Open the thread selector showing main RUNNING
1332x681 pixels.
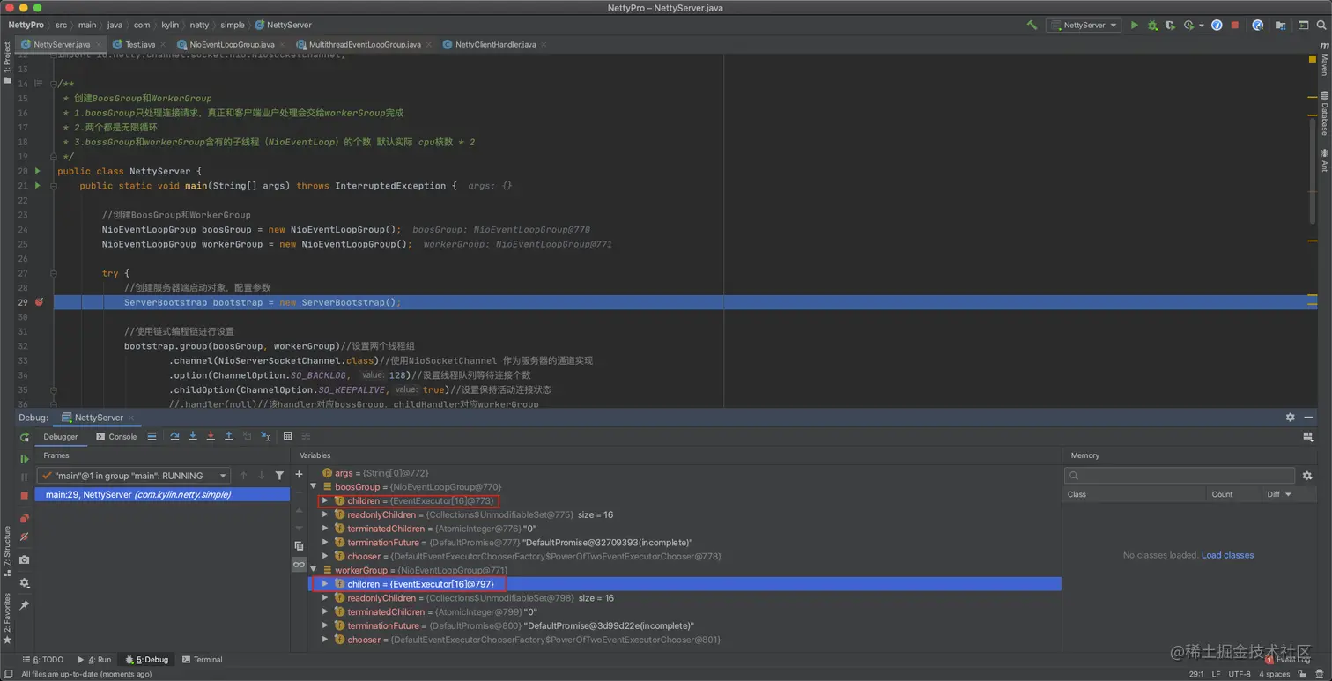[135, 475]
